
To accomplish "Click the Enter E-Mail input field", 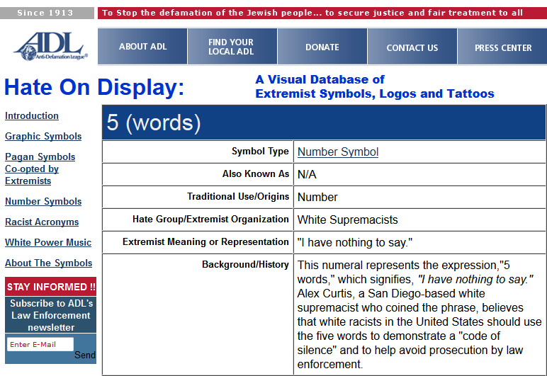I will click(40, 345).
